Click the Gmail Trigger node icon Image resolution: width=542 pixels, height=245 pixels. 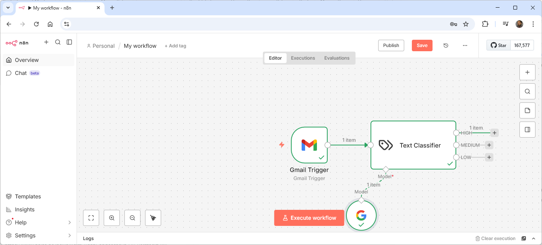click(x=309, y=145)
